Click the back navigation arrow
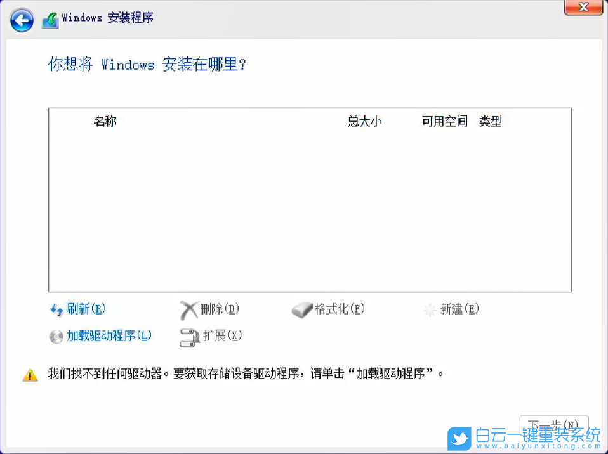 click(22, 20)
